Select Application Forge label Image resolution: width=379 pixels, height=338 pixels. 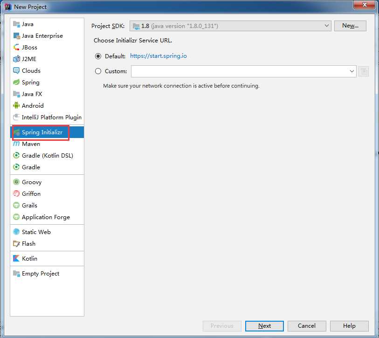tap(46, 217)
